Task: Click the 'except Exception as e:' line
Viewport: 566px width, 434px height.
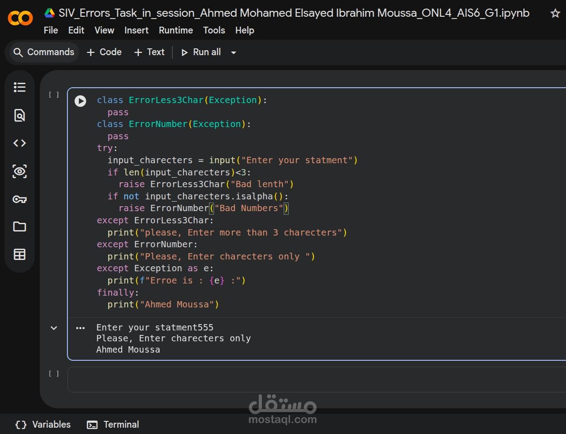Action: [155, 268]
